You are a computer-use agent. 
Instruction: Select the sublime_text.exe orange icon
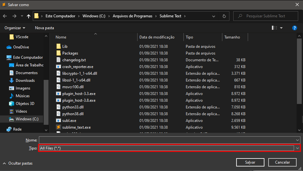pyautogui.click(x=58, y=127)
